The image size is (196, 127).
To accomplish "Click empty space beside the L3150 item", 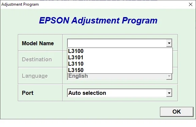I will click(x=128, y=70).
